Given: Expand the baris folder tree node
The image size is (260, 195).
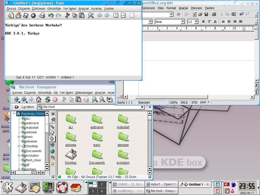Looking at the screenshot, I should coord(19,137).
